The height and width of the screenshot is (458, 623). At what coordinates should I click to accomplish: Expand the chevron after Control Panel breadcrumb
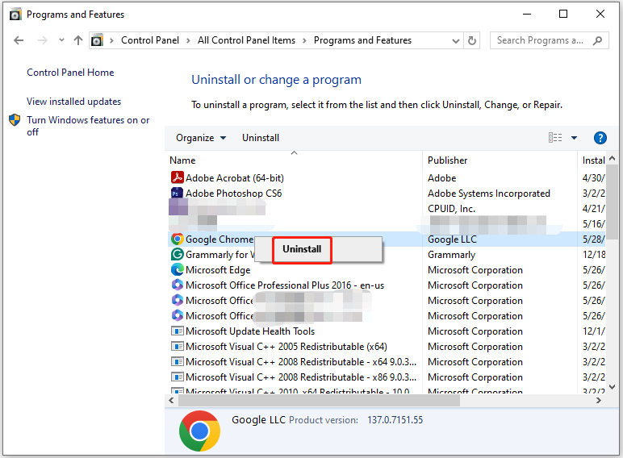188,40
